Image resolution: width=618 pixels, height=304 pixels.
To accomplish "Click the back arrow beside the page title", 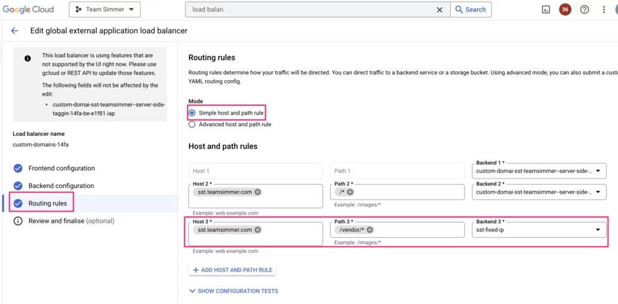I will coord(15,31).
